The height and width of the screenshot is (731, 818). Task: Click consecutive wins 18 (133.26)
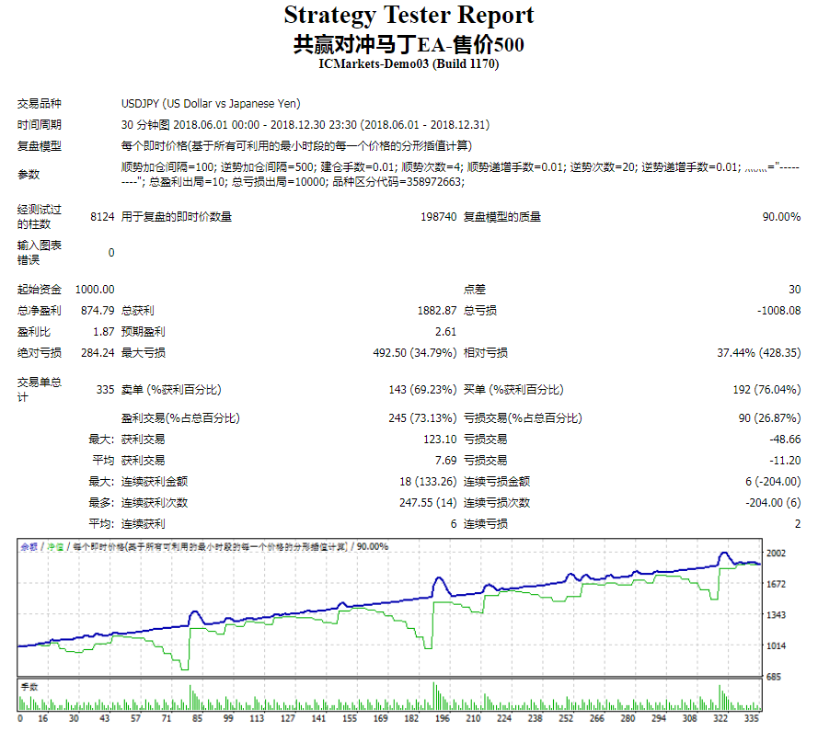pos(428,482)
